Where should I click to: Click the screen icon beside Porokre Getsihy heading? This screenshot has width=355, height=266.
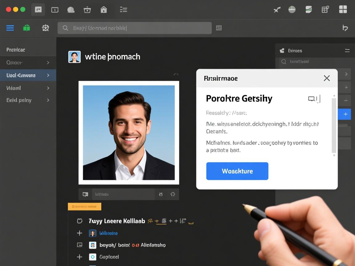[312, 99]
